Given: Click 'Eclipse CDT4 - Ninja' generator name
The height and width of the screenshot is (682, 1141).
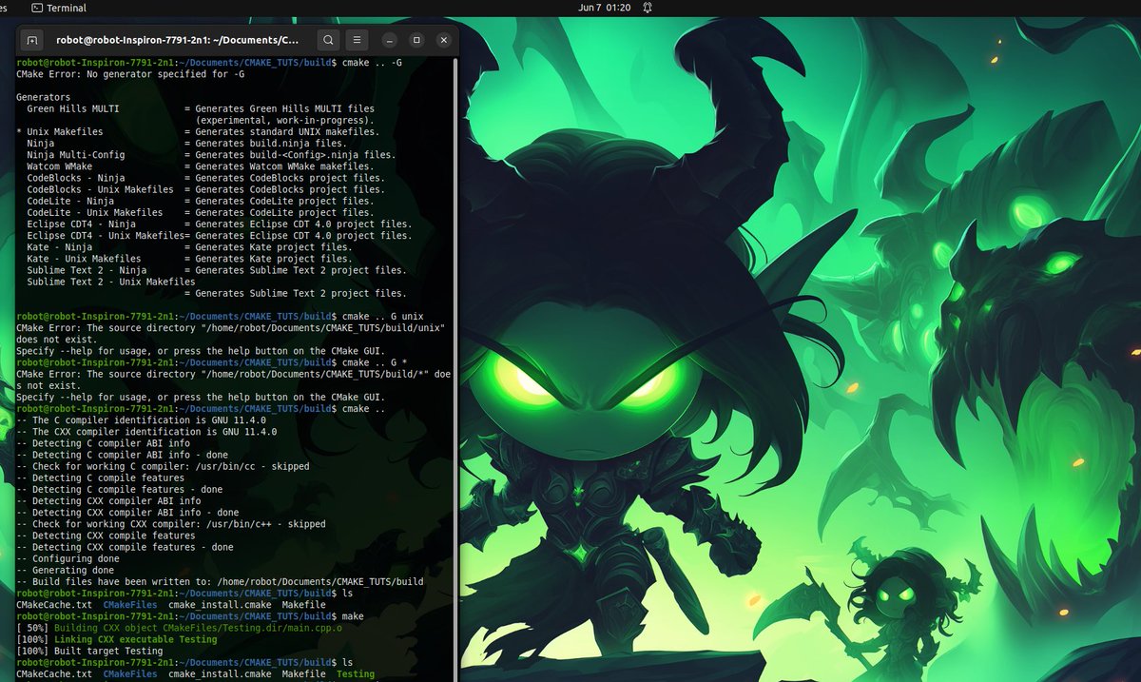Looking at the screenshot, I should tap(81, 223).
